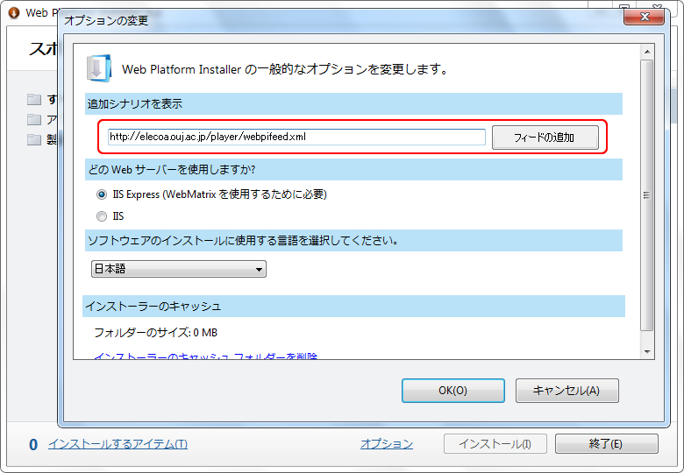Click the dialog scrollbar down arrow
Viewport: 684px width, 473px height.
(x=647, y=351)
